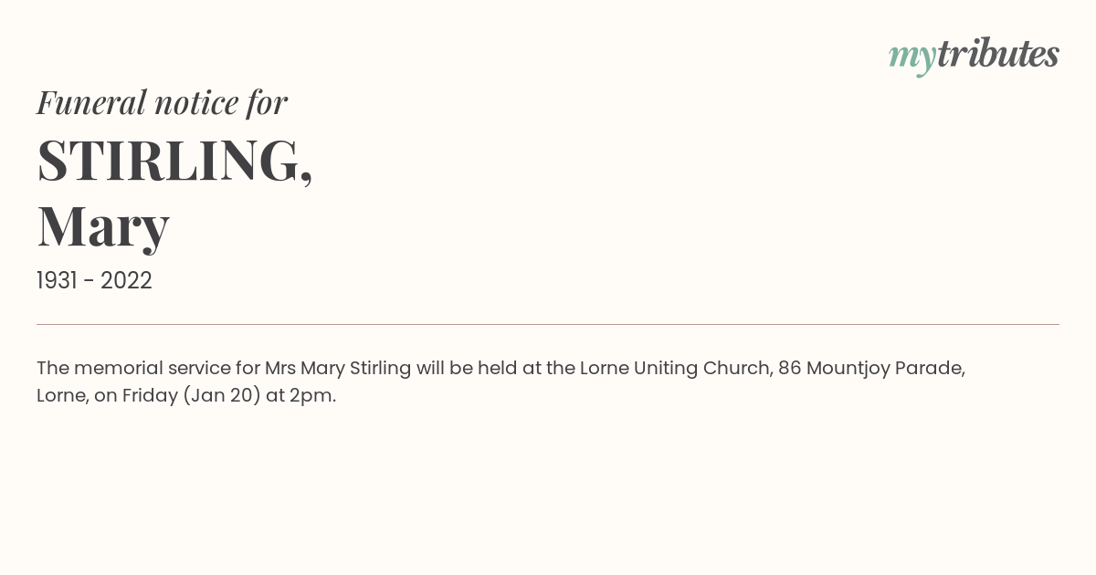Click the "Funeral notice for" italic heading

click(162, 102)
